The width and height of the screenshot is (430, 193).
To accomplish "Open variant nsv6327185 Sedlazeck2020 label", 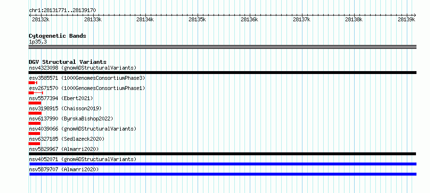I will 67,139.
